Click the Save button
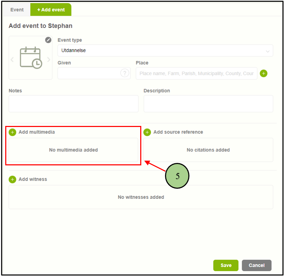The height and width of the screenshot is (277, 285). (226, 265)
